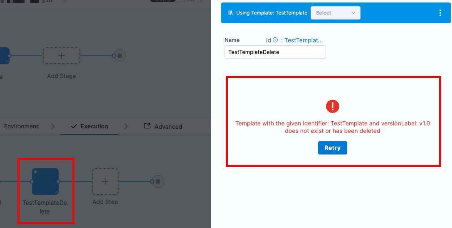Click the Using Template: TestTemplate label
Screen dimensions: 452x228
click(272, 12)
